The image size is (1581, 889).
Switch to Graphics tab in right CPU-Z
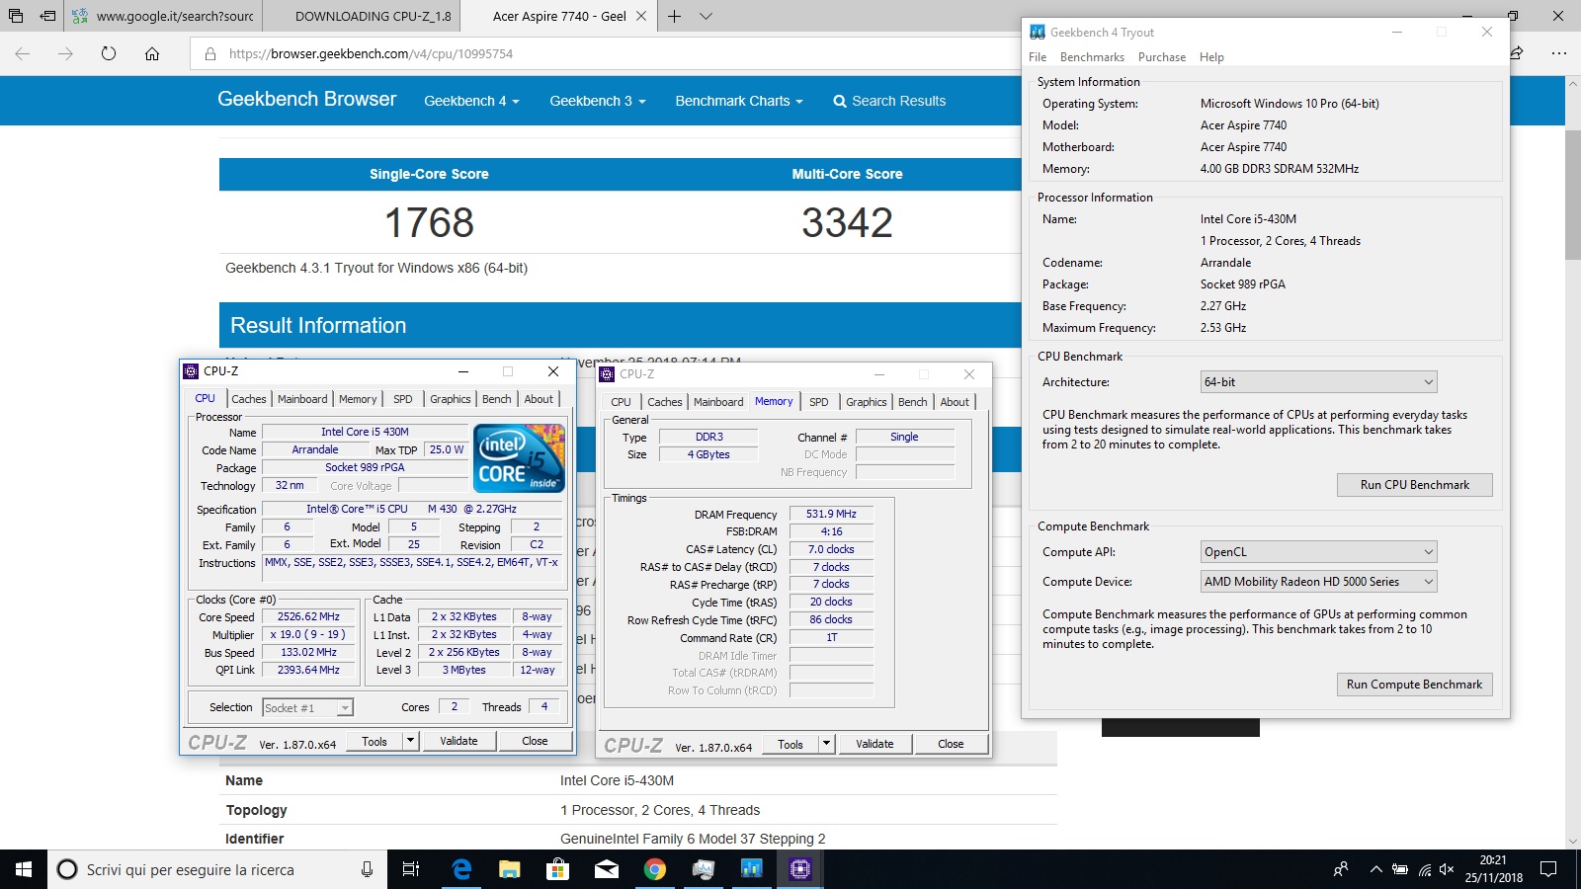(867, 402)
